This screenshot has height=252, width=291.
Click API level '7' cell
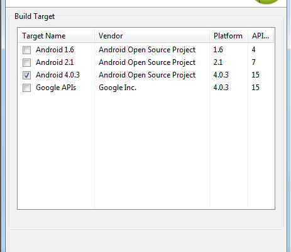(253, 62)
